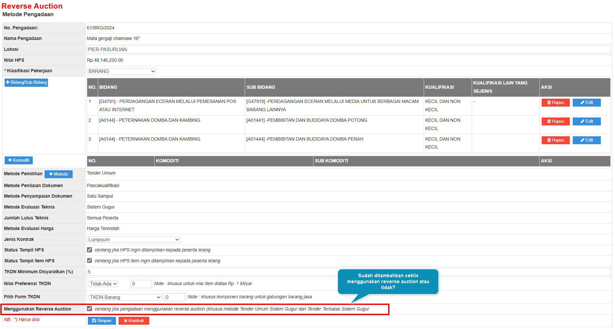Screen dimensions: 615x329
Task: Edit the G4791 Perdagangan Eceran row
Action: coord(586,103)
